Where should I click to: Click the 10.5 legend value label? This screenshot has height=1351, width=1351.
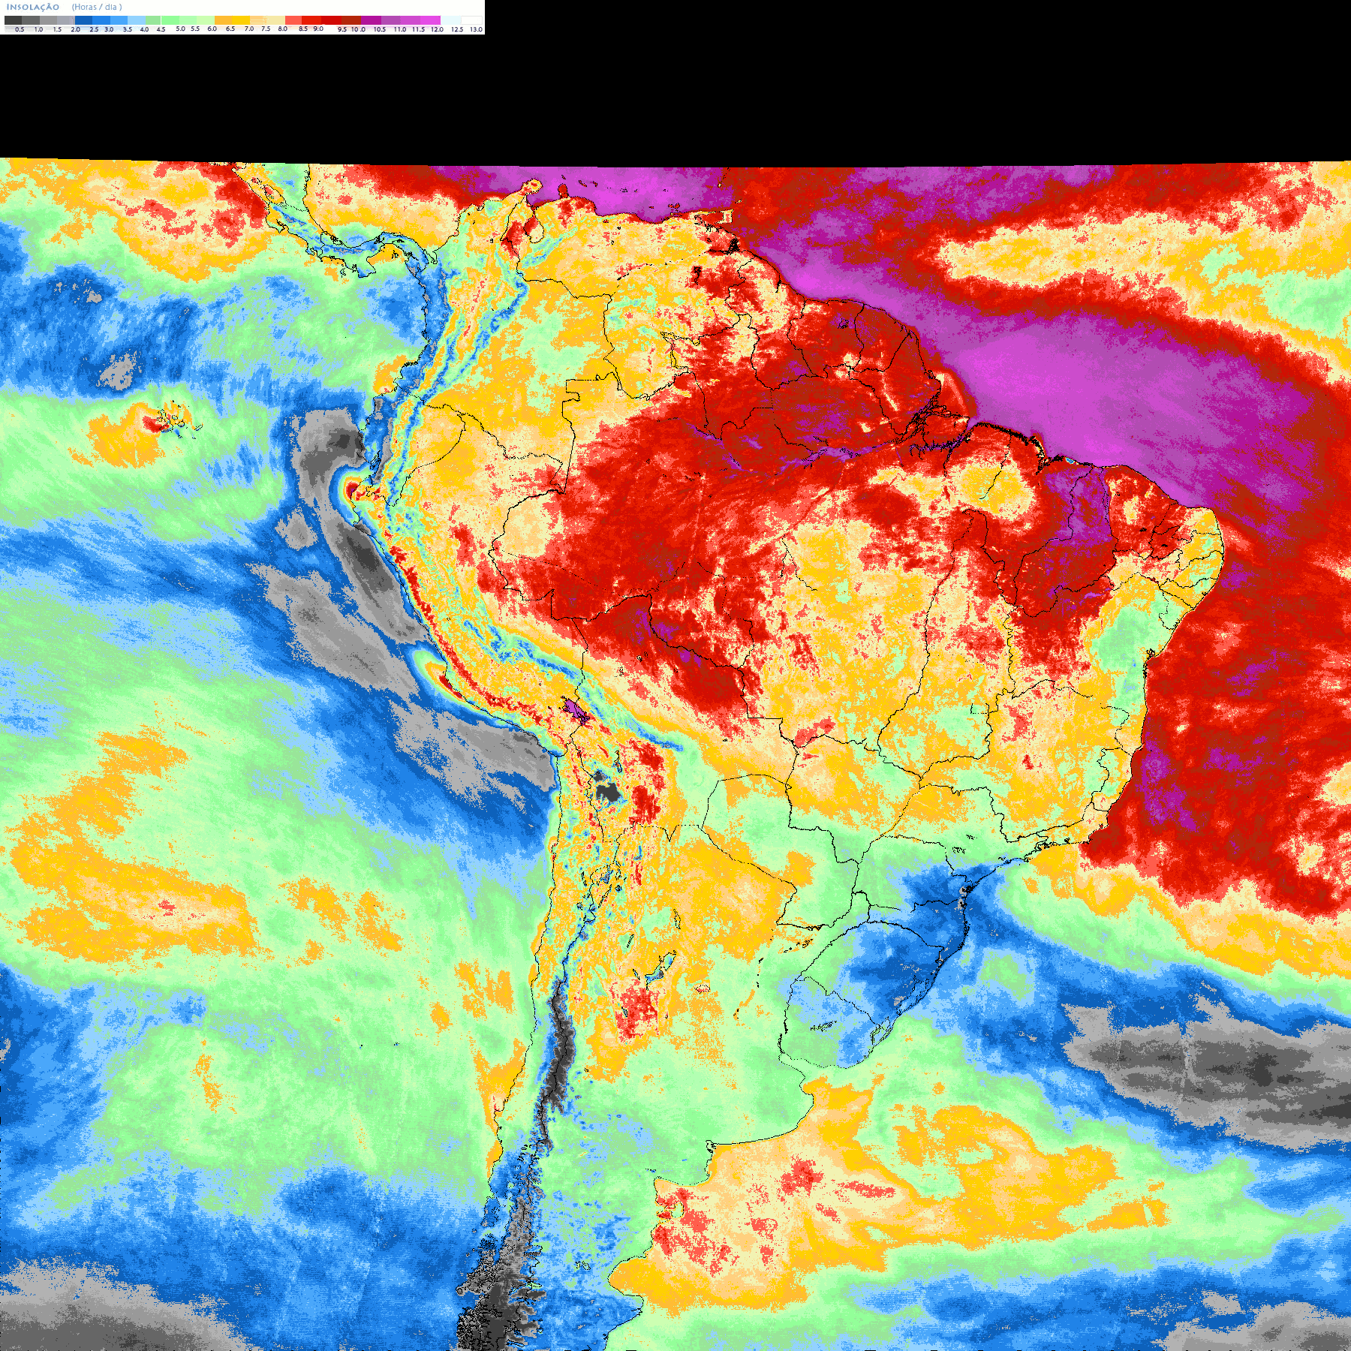coord(380,29)
